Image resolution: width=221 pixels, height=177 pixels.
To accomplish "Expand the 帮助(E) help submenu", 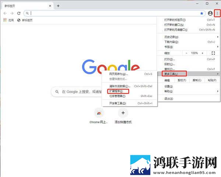I will pyautogui.click(x=189, y=91).
